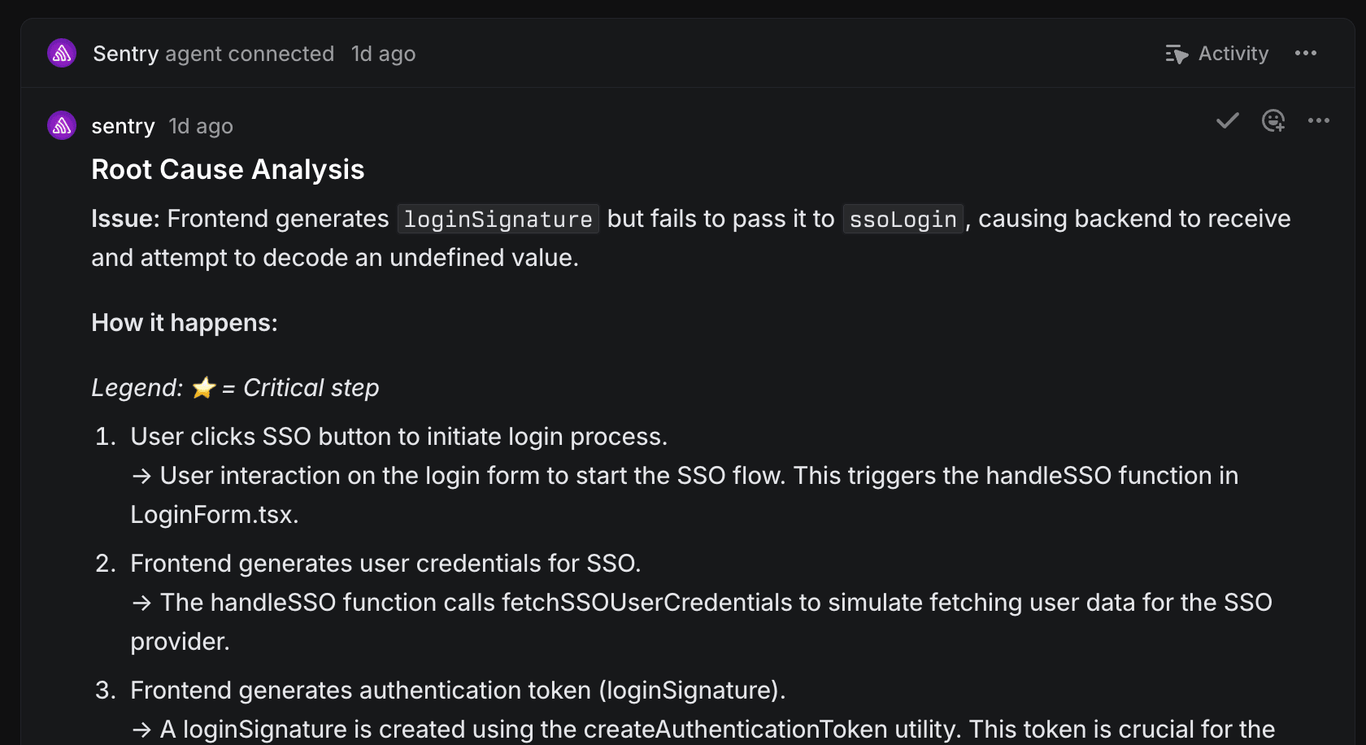The width and height of the screenshot is (1366, 745).
Task: Mark the sentry comment thread as resolved
Action: tap(1227, 121)
